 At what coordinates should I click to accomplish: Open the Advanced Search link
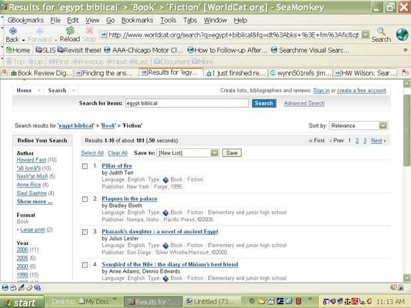(x=304, y=103)
